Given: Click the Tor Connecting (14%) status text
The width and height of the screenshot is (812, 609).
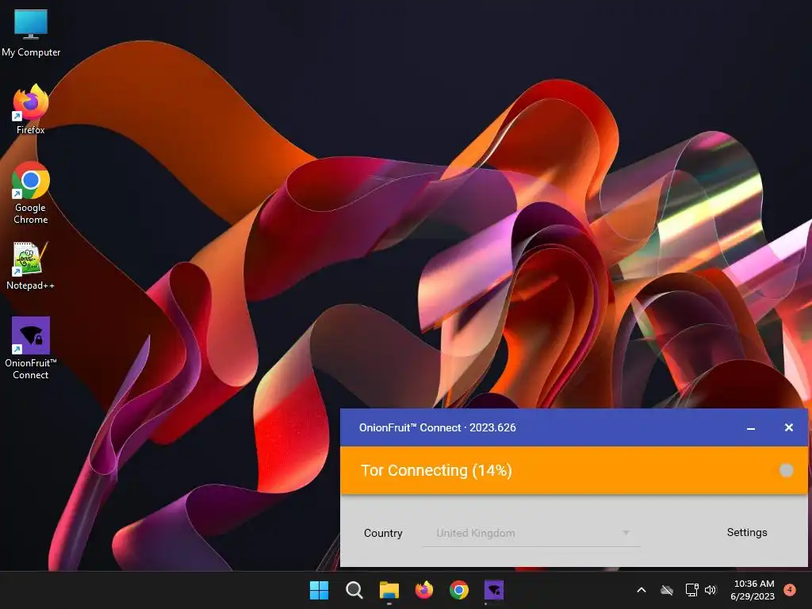Looking at the screenshot, I should 437,470.
